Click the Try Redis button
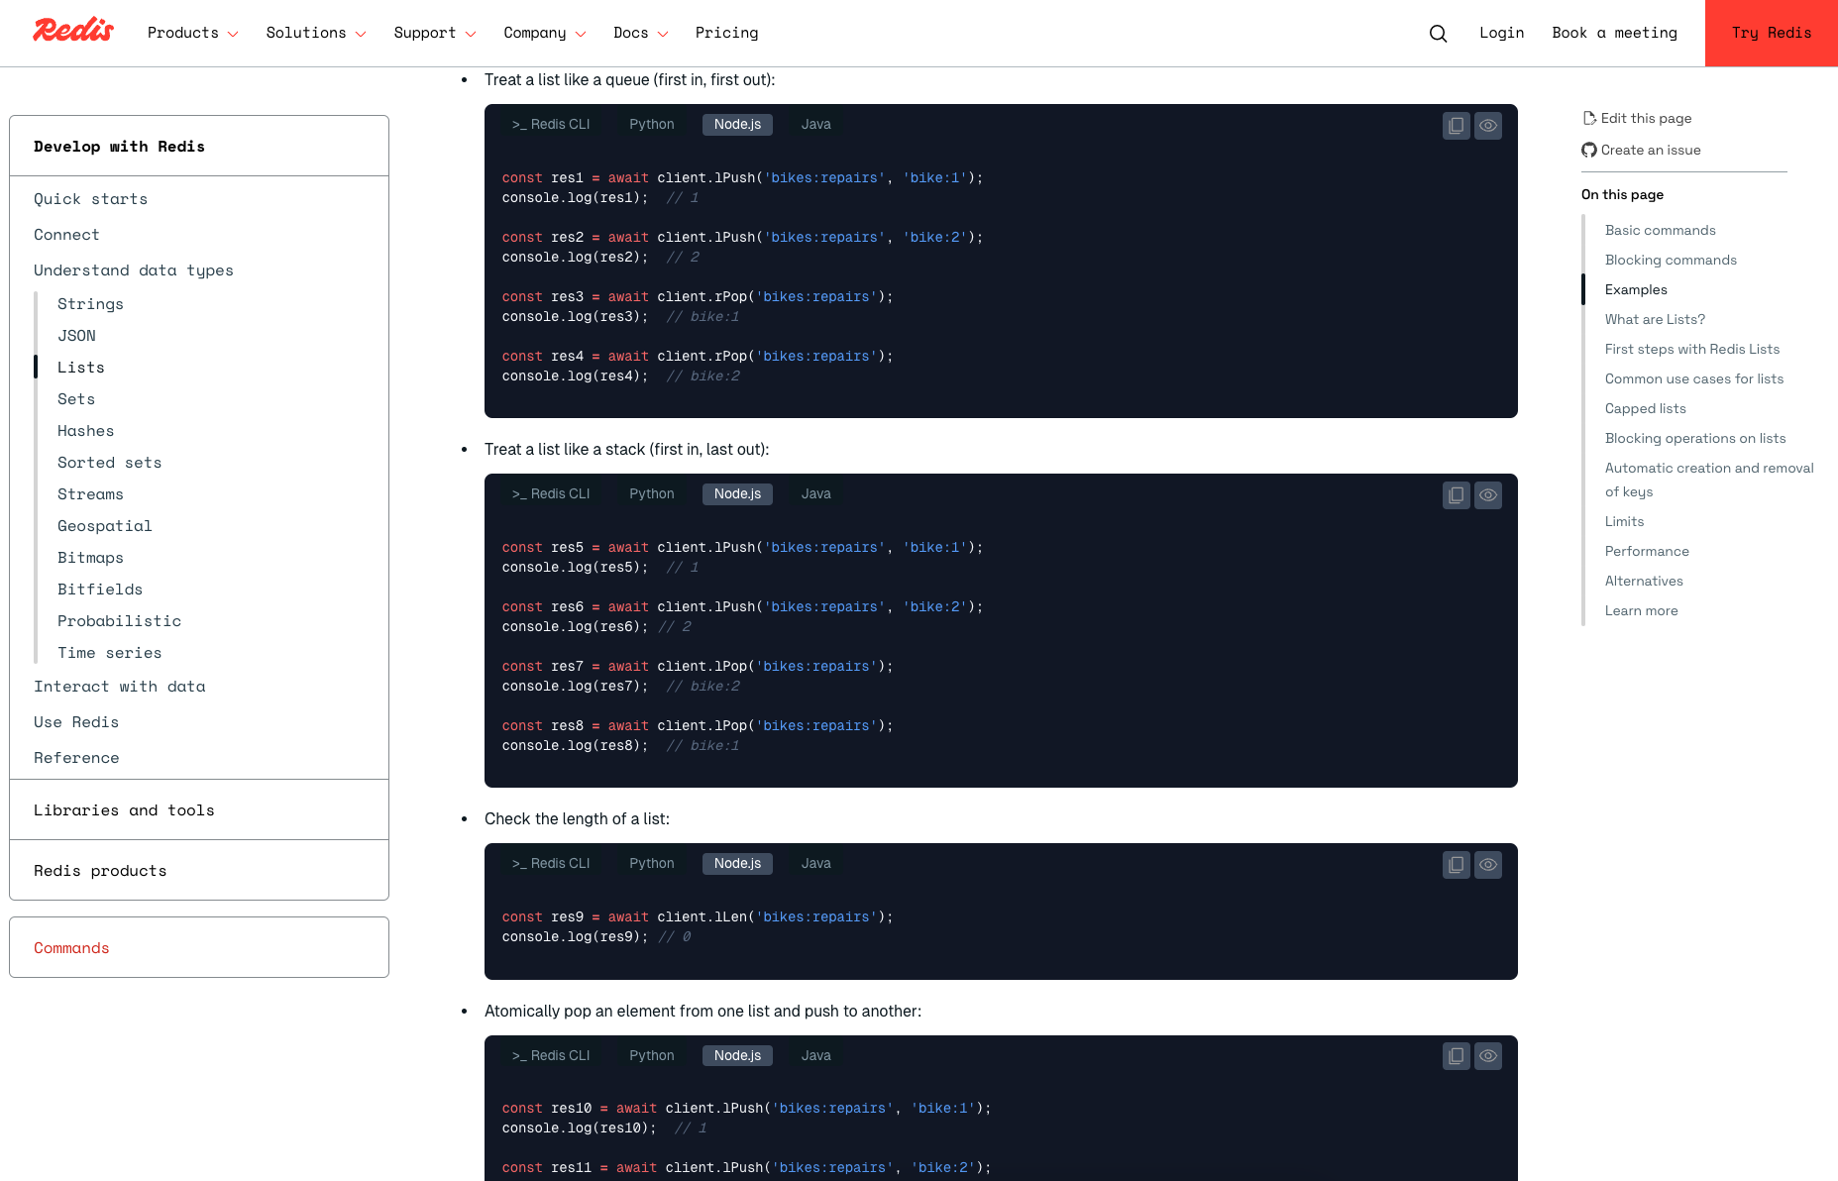This screenshot has height=1181, width=1838. (1771, 33)
